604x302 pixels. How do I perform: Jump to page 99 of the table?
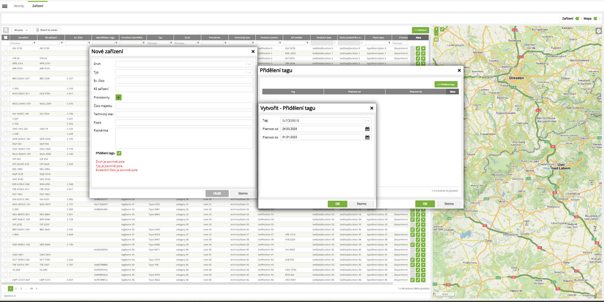tap(31, 288)
